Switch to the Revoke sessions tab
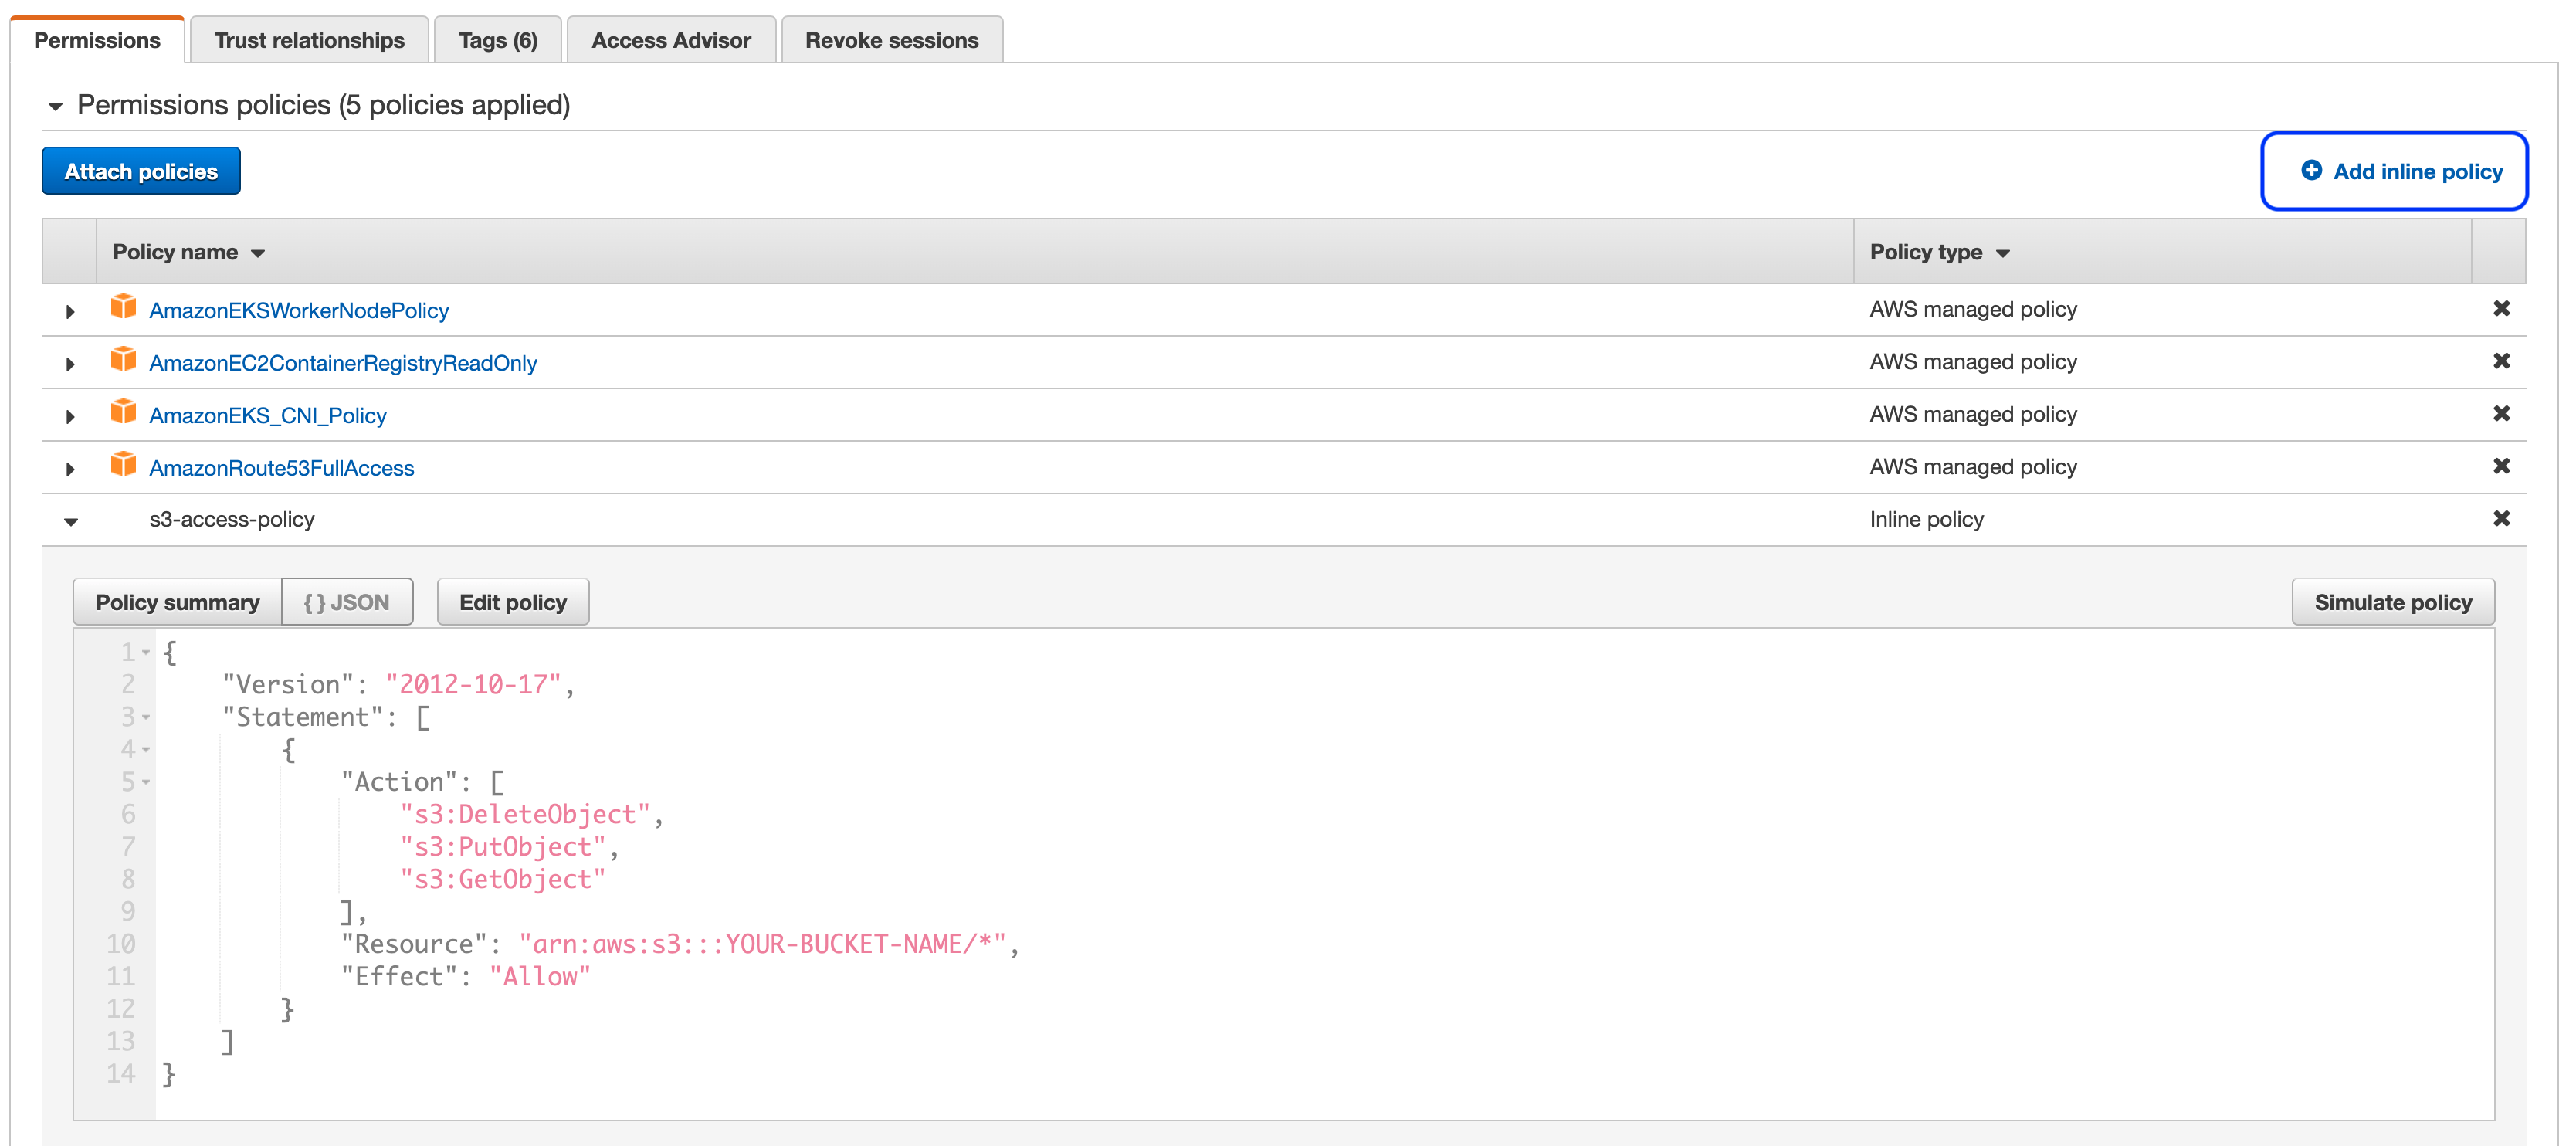 [891, 40]
